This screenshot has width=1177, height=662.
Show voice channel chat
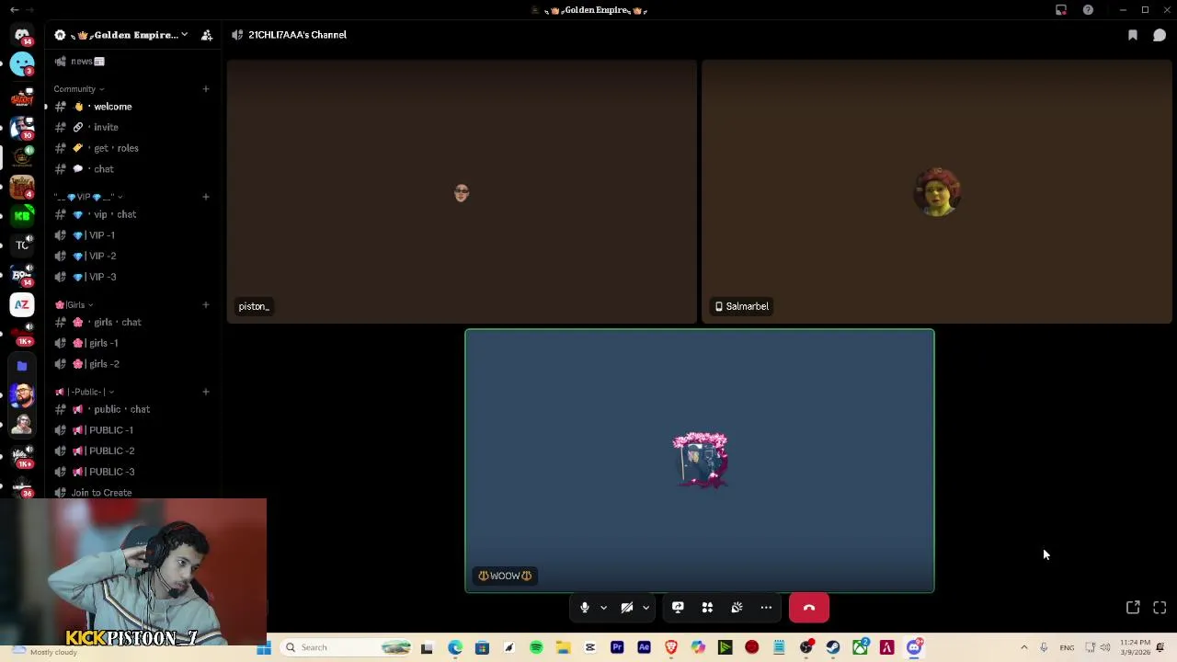(x=1160, y=35)
